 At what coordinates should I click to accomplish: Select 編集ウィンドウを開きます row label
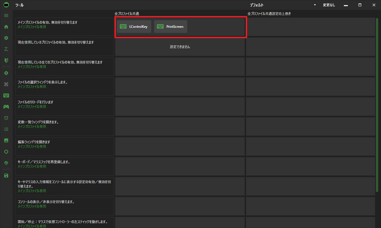(65, 146)
